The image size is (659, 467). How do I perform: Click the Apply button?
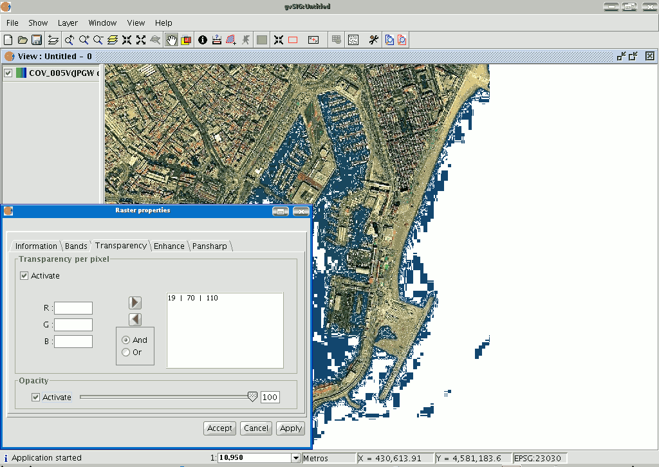(291, 428)
